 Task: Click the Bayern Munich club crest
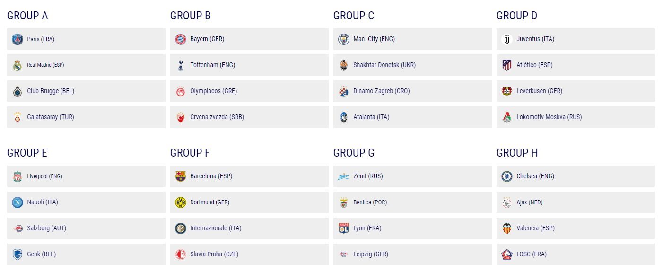tap(181, 39)
